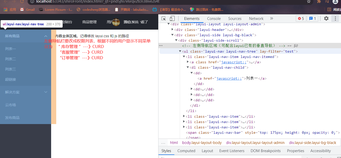Screen dimensions: 341x158
Task: Toggle the device toolbar icon
Action: (172, 18)
